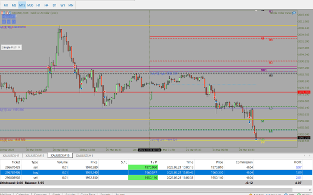This screenshot has height=195, width=313.
Task: Click the grid icon beside chart title
Action: (x=3, y=13)
